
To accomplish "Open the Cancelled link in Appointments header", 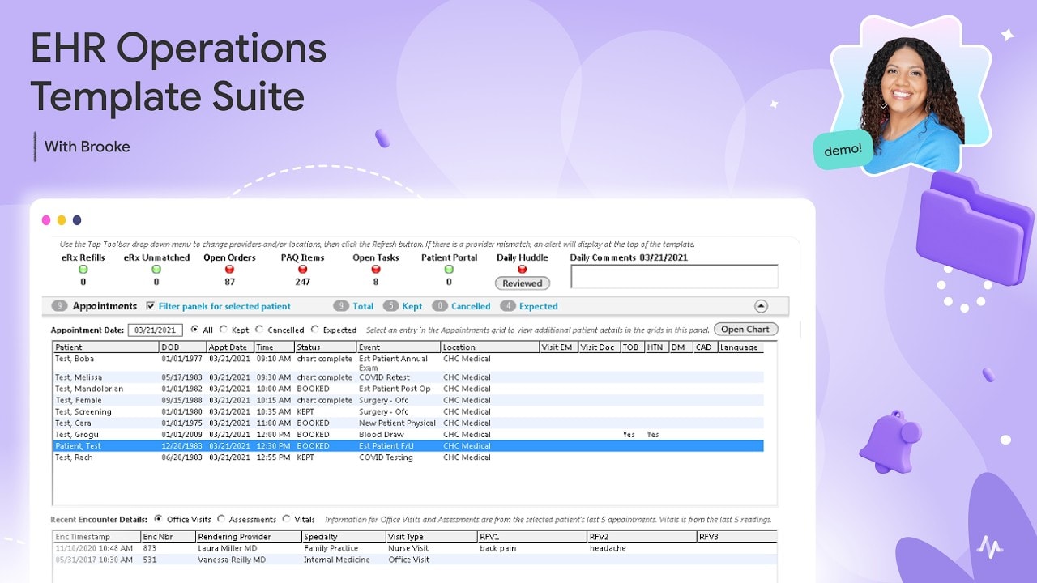I will (471, 306).
